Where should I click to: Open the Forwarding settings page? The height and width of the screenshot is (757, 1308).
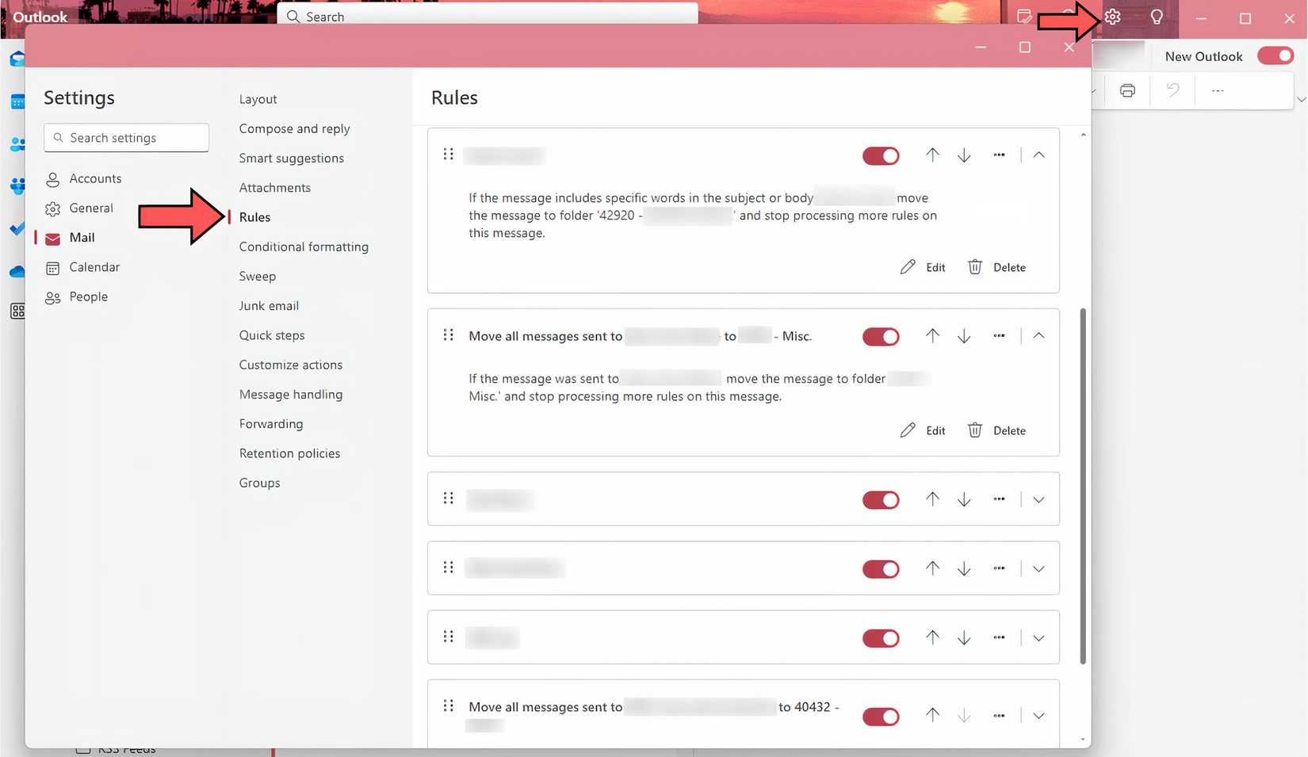click(270, 423)
